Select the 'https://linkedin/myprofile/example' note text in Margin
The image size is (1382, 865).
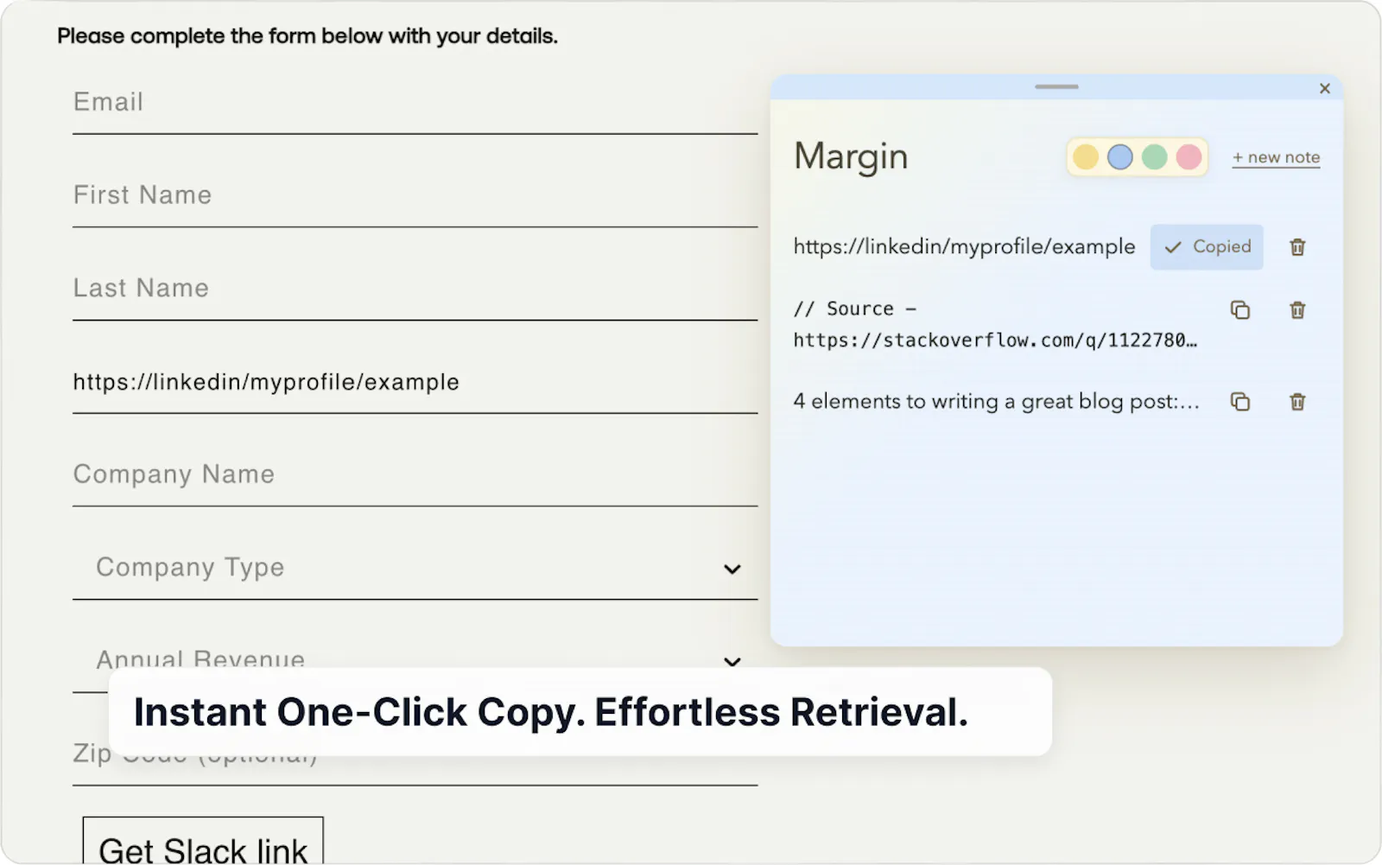coord(964,247)
